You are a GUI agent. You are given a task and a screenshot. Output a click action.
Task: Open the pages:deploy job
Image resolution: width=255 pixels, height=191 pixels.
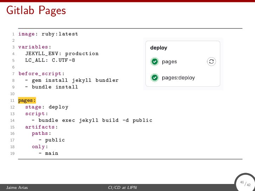click(x=178, y=78)
